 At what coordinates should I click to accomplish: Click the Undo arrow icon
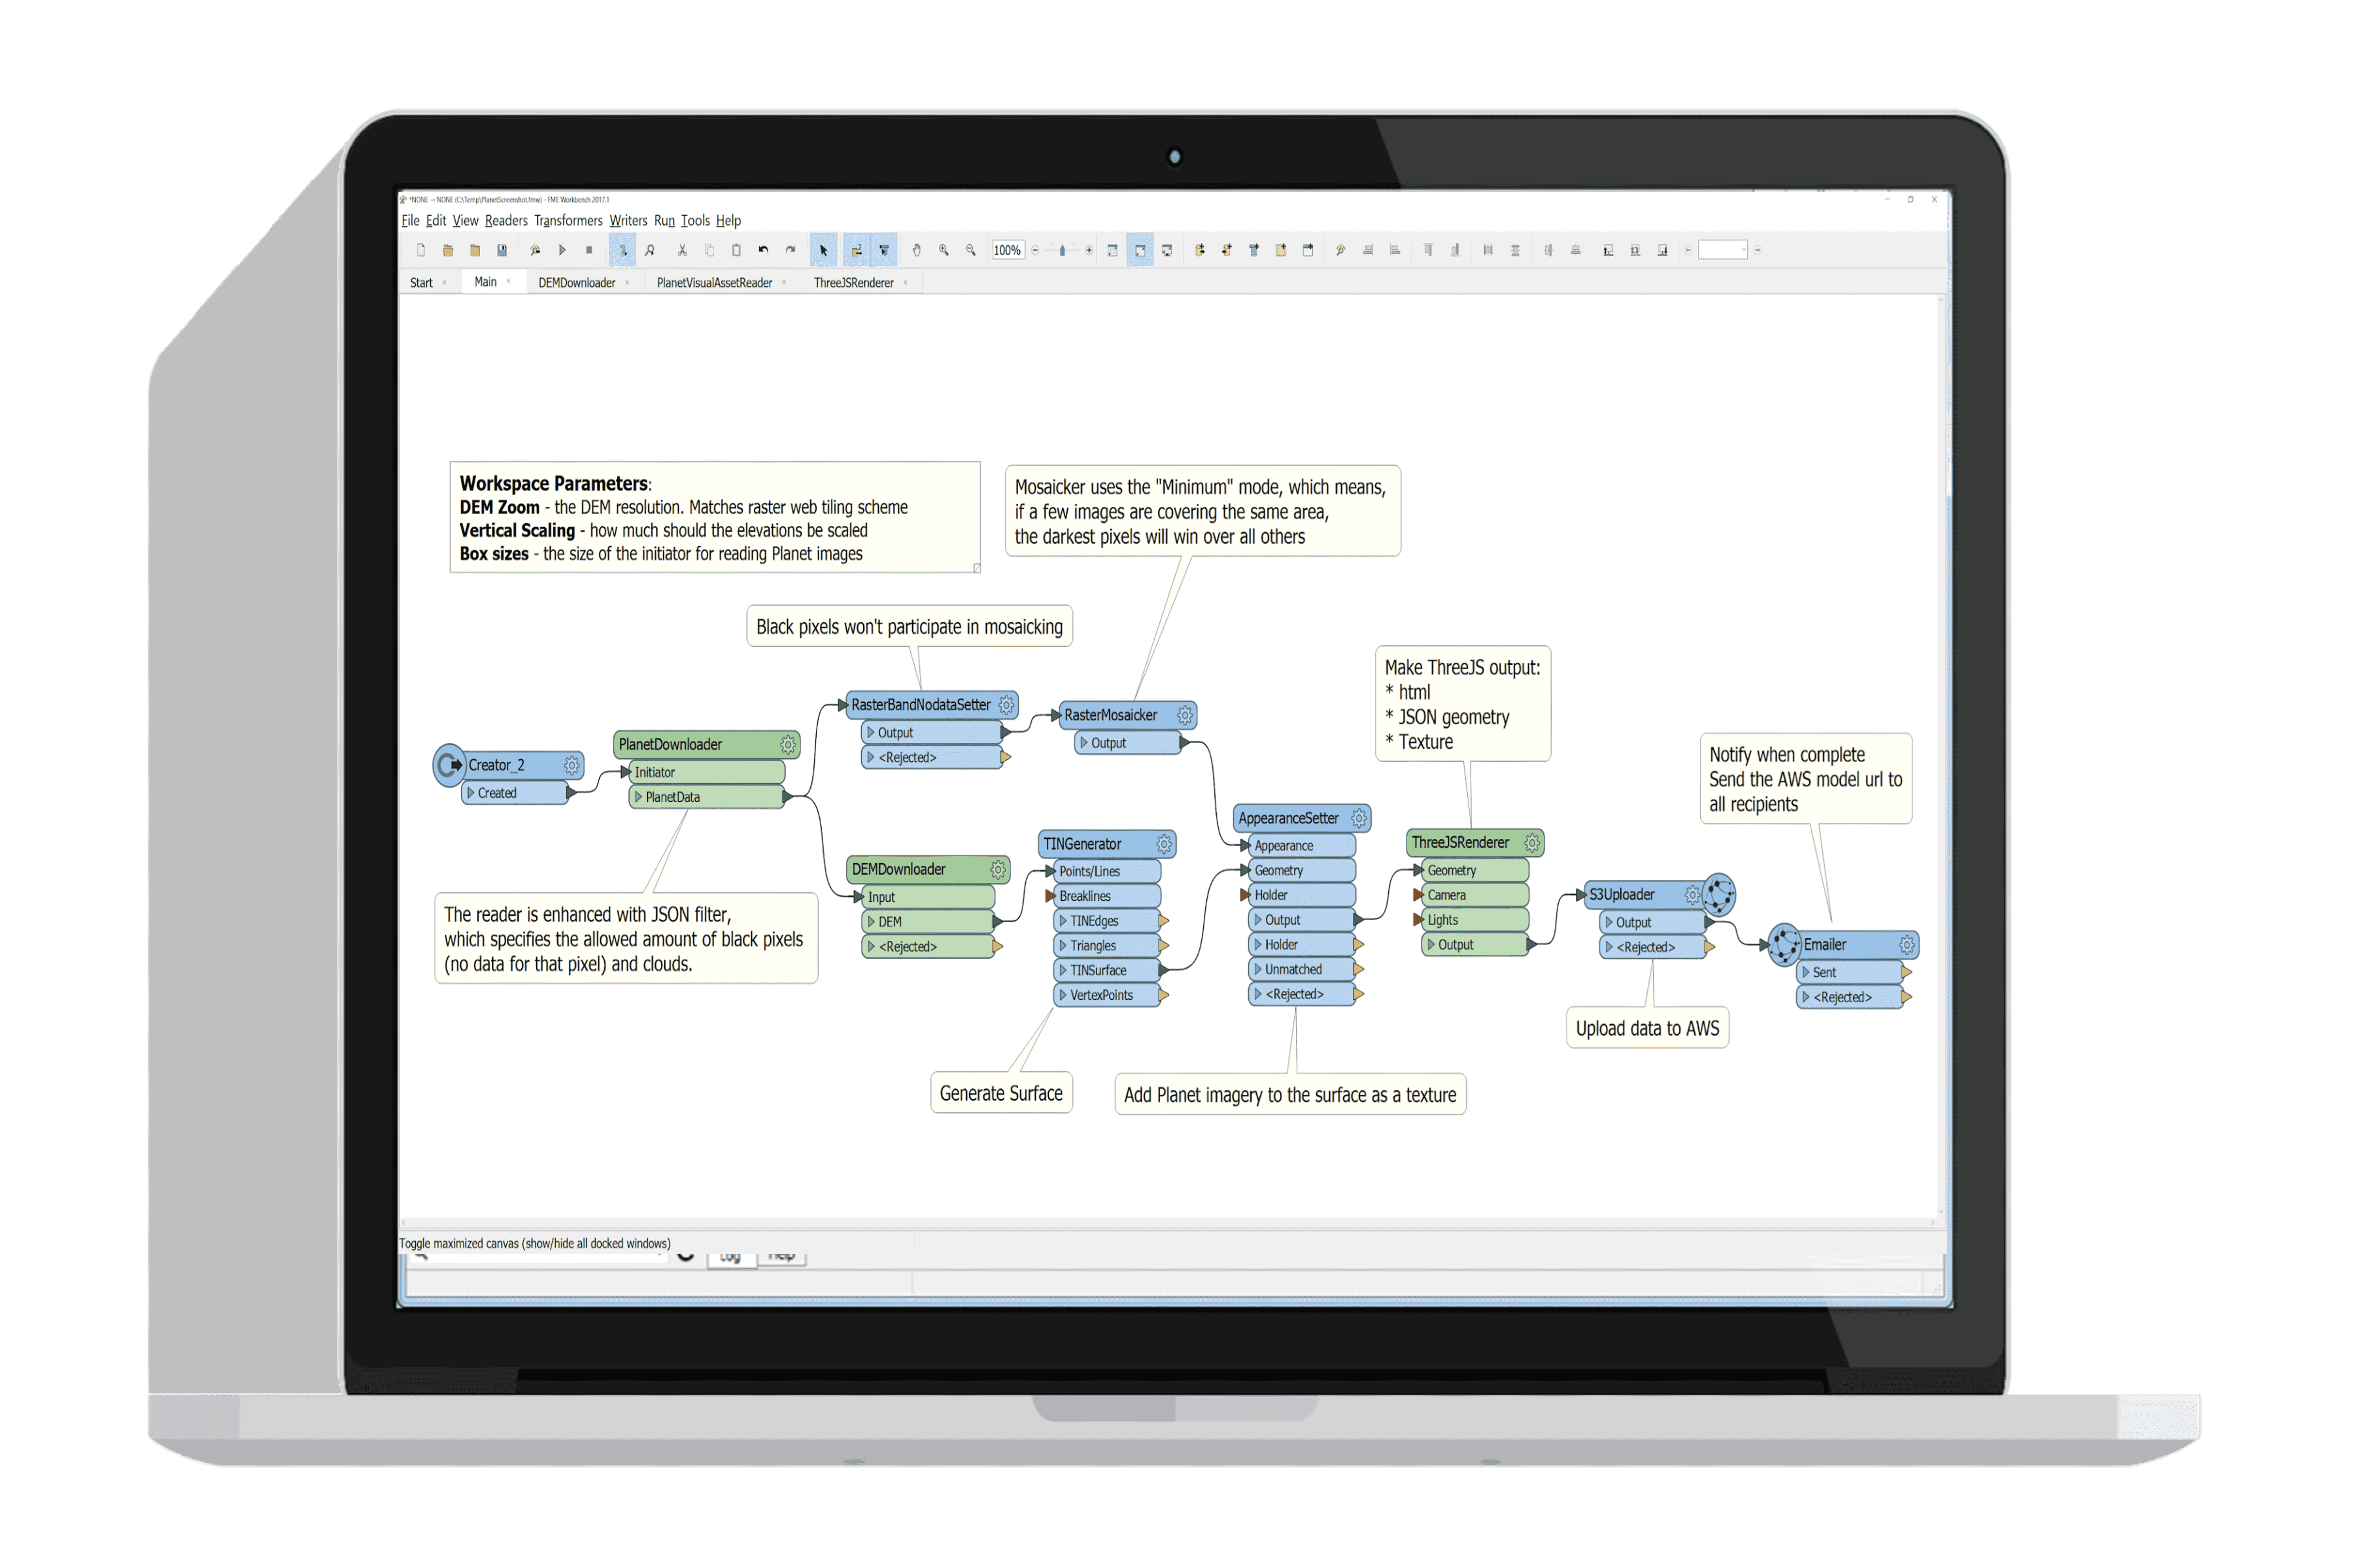(763, 250)
